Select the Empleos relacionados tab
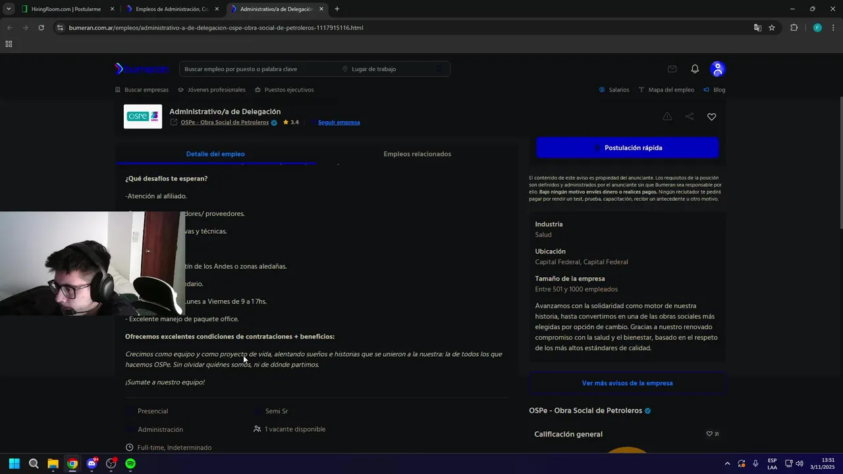The width and height of the screenshot is (843, 474). click(418, 154)
